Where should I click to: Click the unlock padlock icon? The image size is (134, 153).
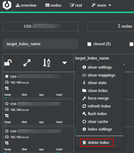coord(8,63)
